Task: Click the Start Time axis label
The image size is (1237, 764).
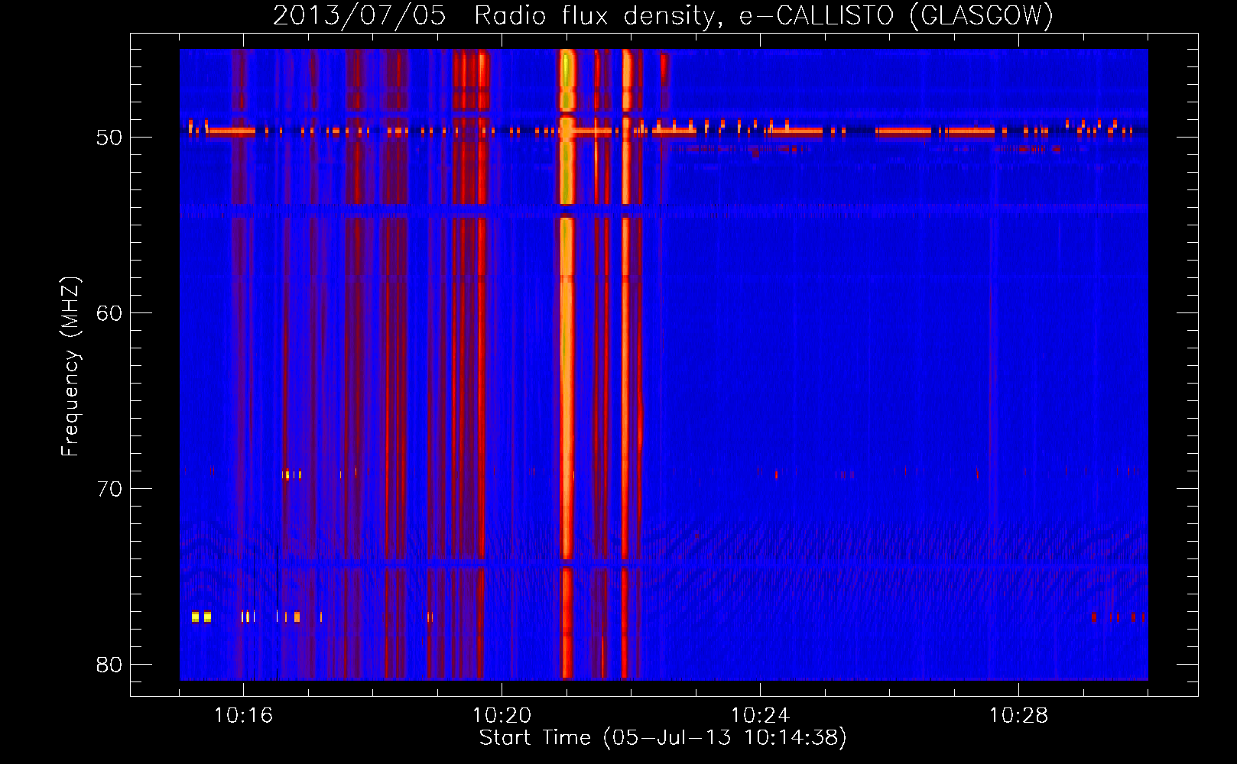Action: coord(663,738)
